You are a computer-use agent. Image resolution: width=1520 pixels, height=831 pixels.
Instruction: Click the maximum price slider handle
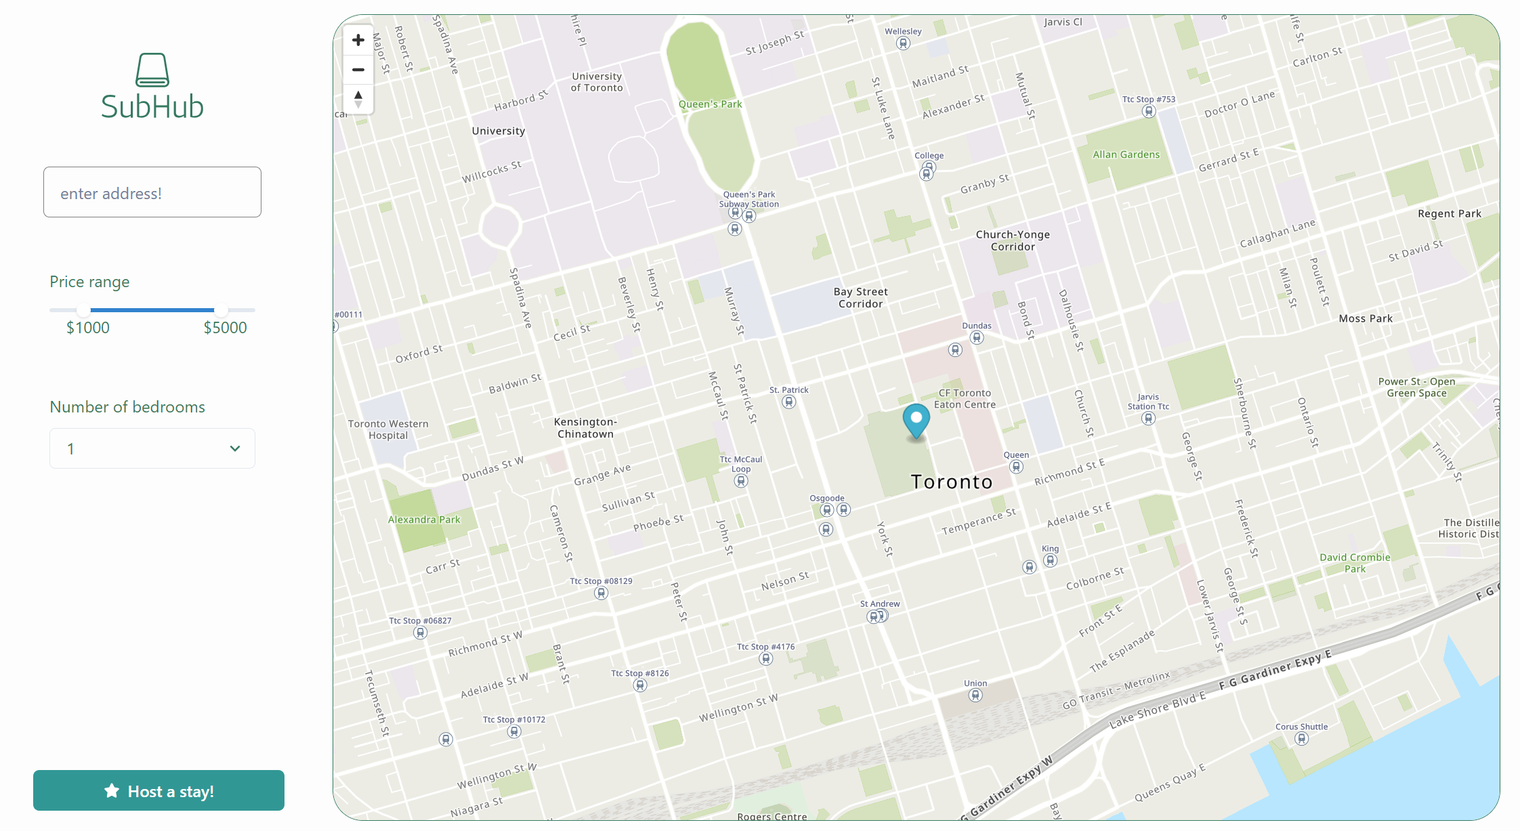point(221,310)
